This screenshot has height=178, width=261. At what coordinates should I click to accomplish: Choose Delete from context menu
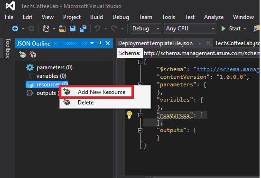click(105, 103)
